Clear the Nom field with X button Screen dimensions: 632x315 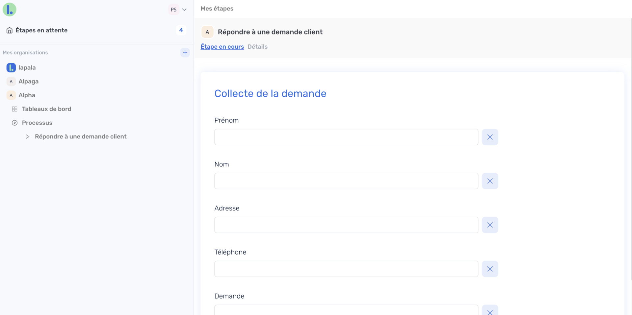coord(490,181)
